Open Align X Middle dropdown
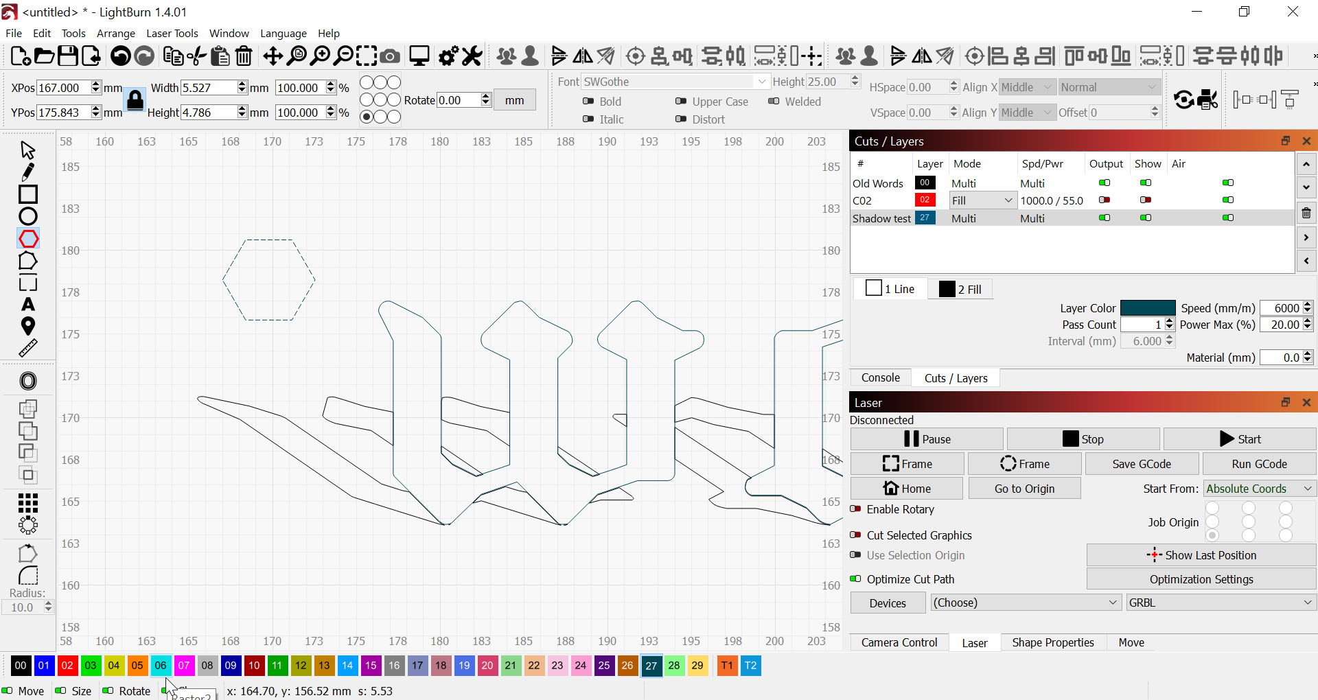Viewport: 1318px width, 700px height. 1027,87
